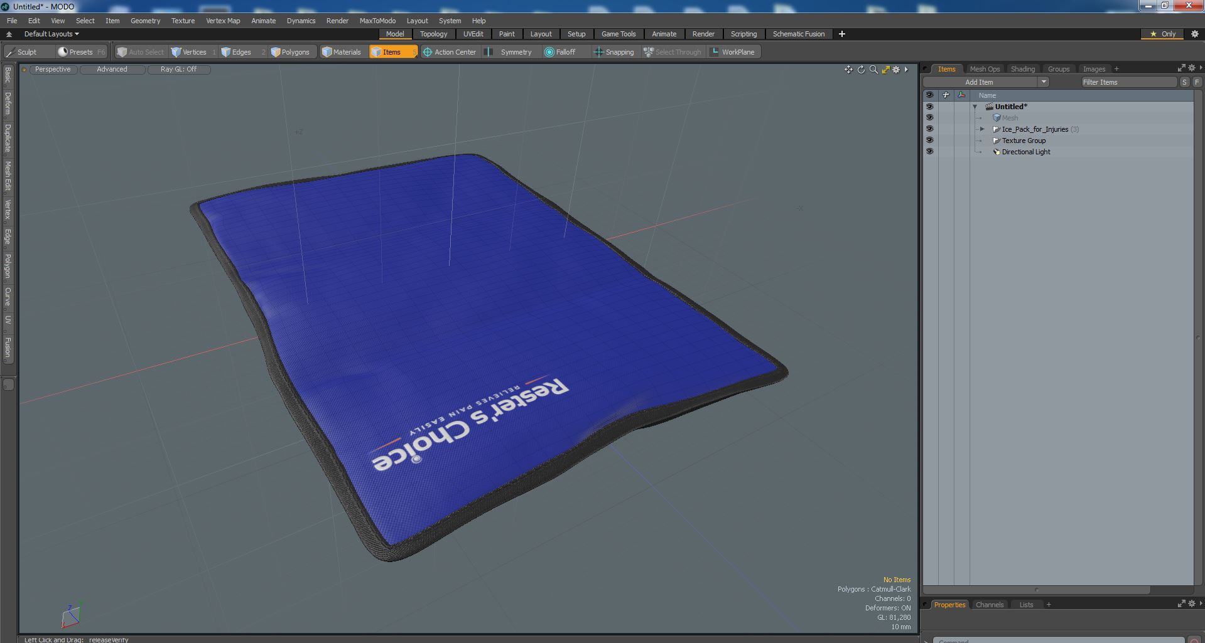The image size is (1205, 643).
Task: Click the axis column header icon
Action: point(961,95)
